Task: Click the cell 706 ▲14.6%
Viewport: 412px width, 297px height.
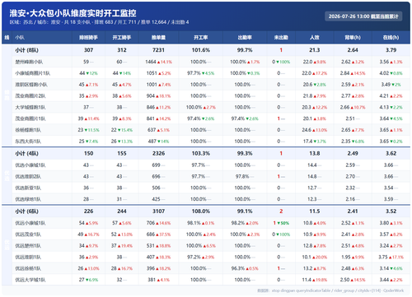Action: (158, 223)
